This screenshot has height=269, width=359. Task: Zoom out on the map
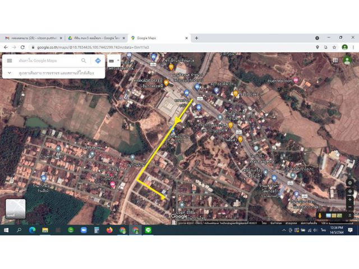(x=350, y=207)
